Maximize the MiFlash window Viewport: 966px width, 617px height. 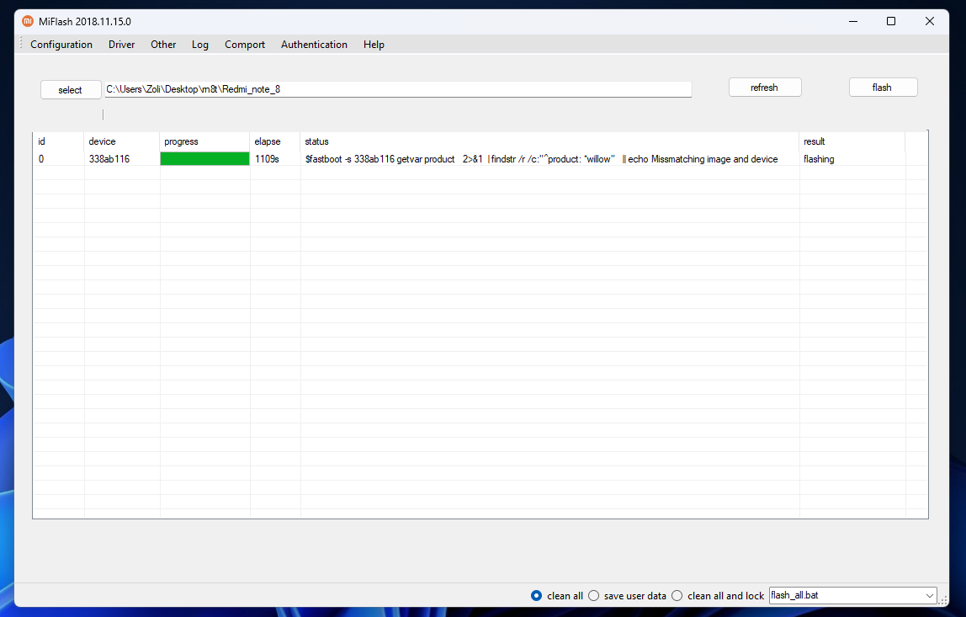[x=891, y=21]
